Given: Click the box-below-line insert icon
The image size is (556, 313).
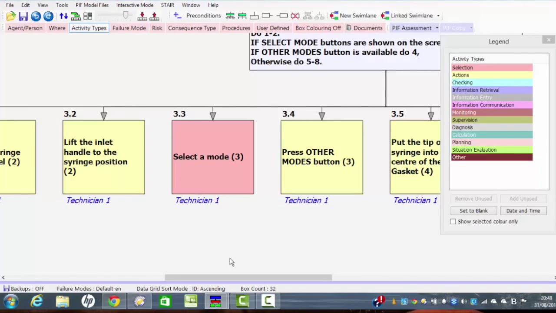Looking at the screenshot, I should [x=255, y=16].
